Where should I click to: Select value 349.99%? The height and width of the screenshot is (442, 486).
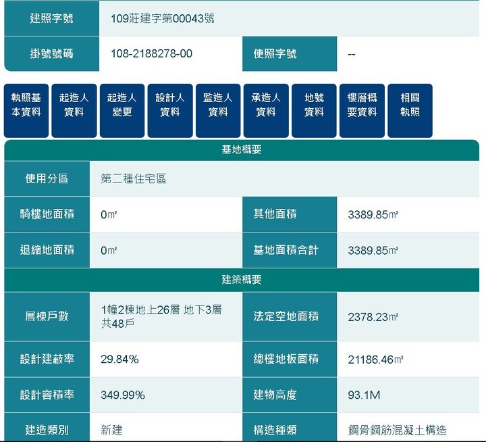click(123, 395)
